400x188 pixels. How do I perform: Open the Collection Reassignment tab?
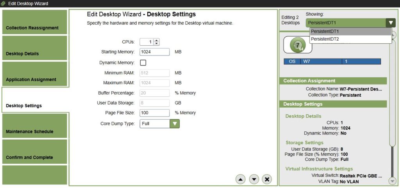click(x=35, y=22)
